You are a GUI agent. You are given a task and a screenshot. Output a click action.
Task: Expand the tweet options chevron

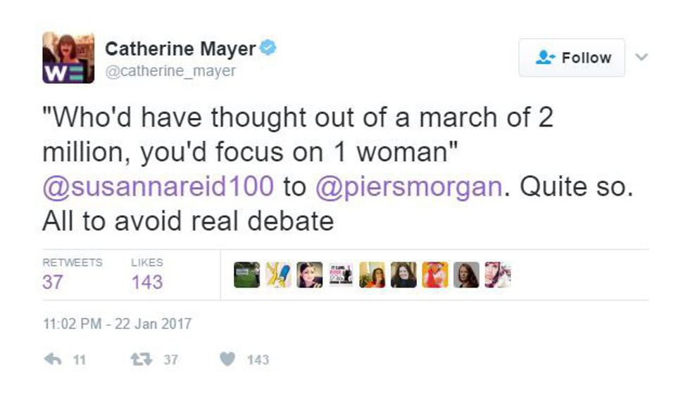641,57
